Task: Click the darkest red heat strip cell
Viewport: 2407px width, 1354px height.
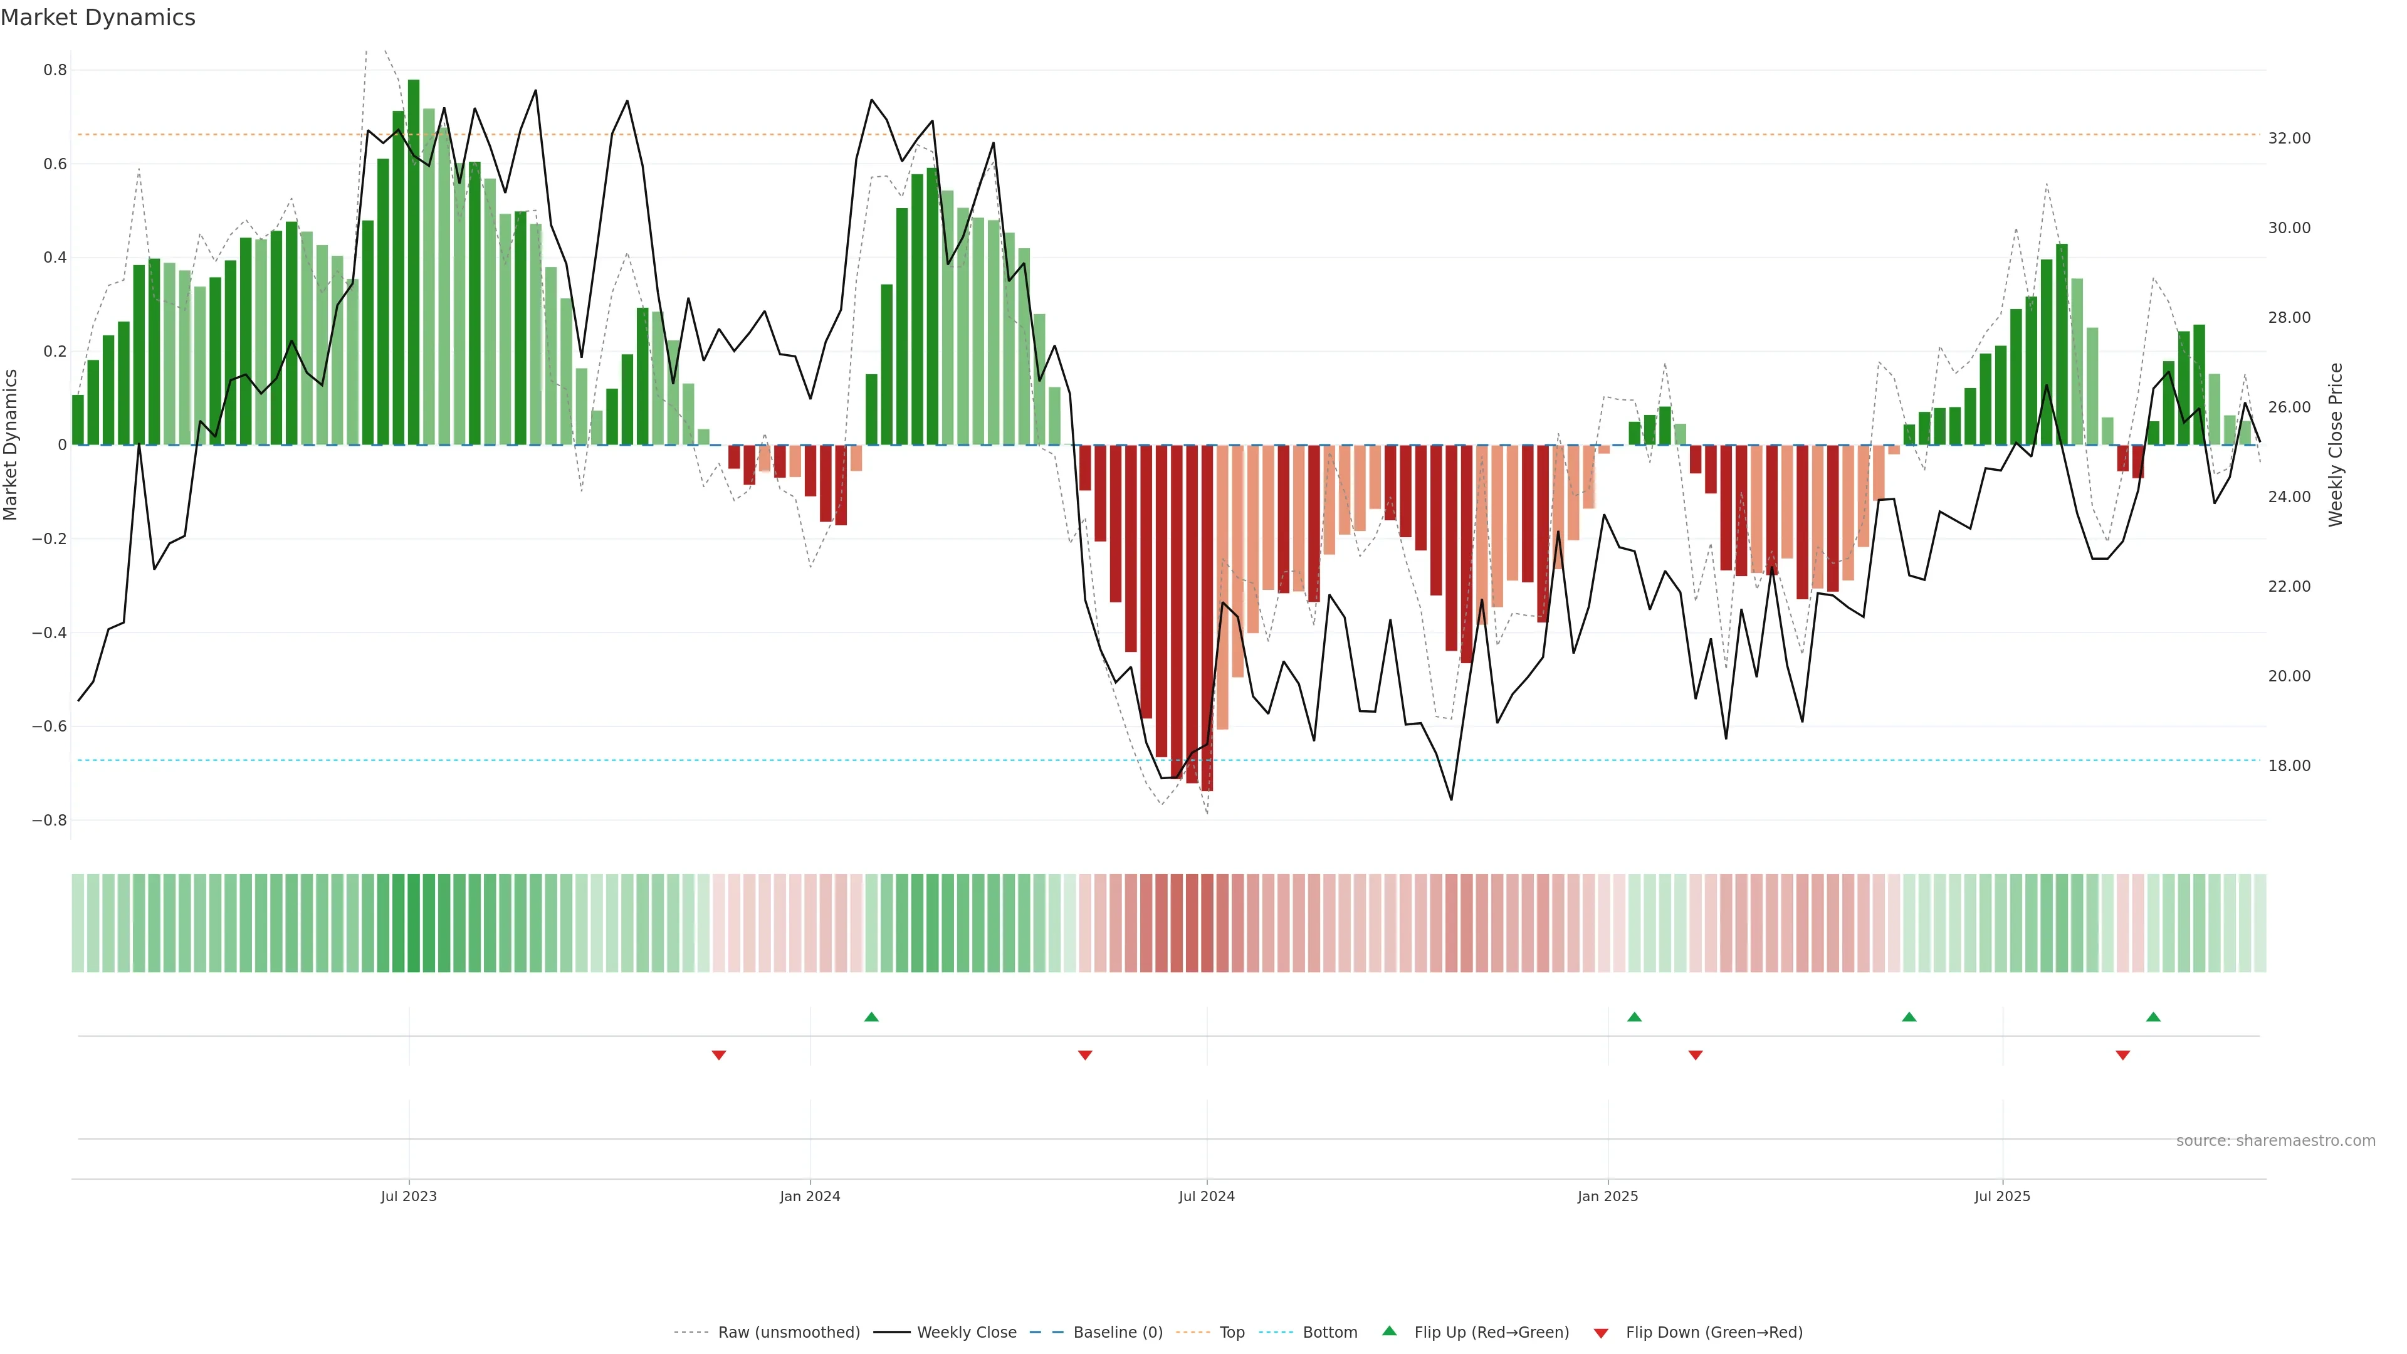Action: pyautogui.click(x=1207, y=923)
